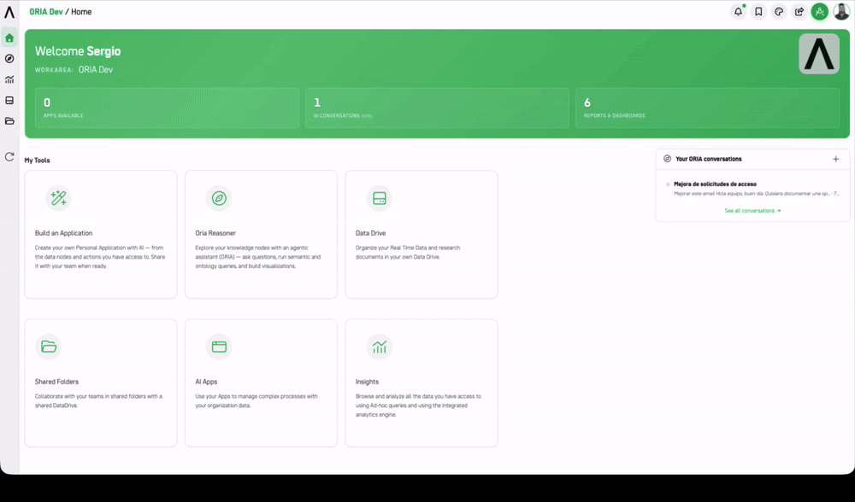This screenshot has height=502, width=855.
Task: Click the drive icon on Data Drive card
Action: pyautogui.click(x=380, y=198)
